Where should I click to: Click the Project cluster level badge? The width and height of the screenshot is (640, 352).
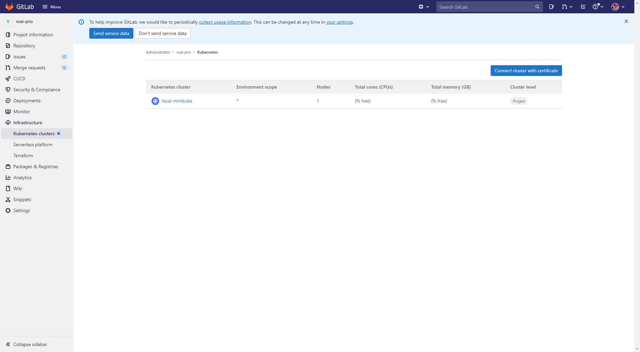pos(519,101)
